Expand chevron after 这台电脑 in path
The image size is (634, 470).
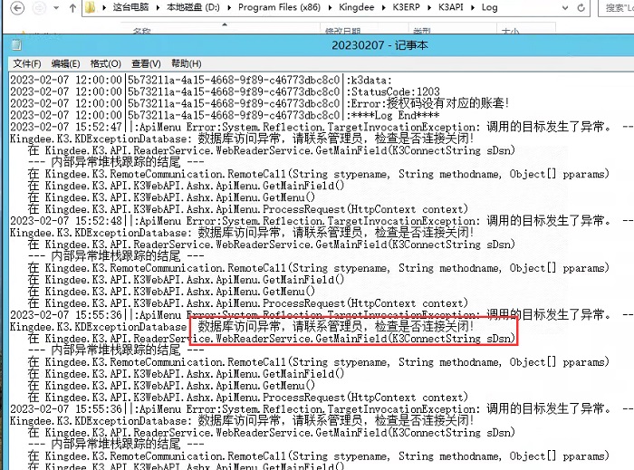tap(158, 7)
